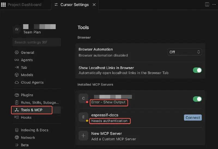This screenshot has height=149, width=218.
Task: Click the New MCP Server plus icon
Action: 83,136
